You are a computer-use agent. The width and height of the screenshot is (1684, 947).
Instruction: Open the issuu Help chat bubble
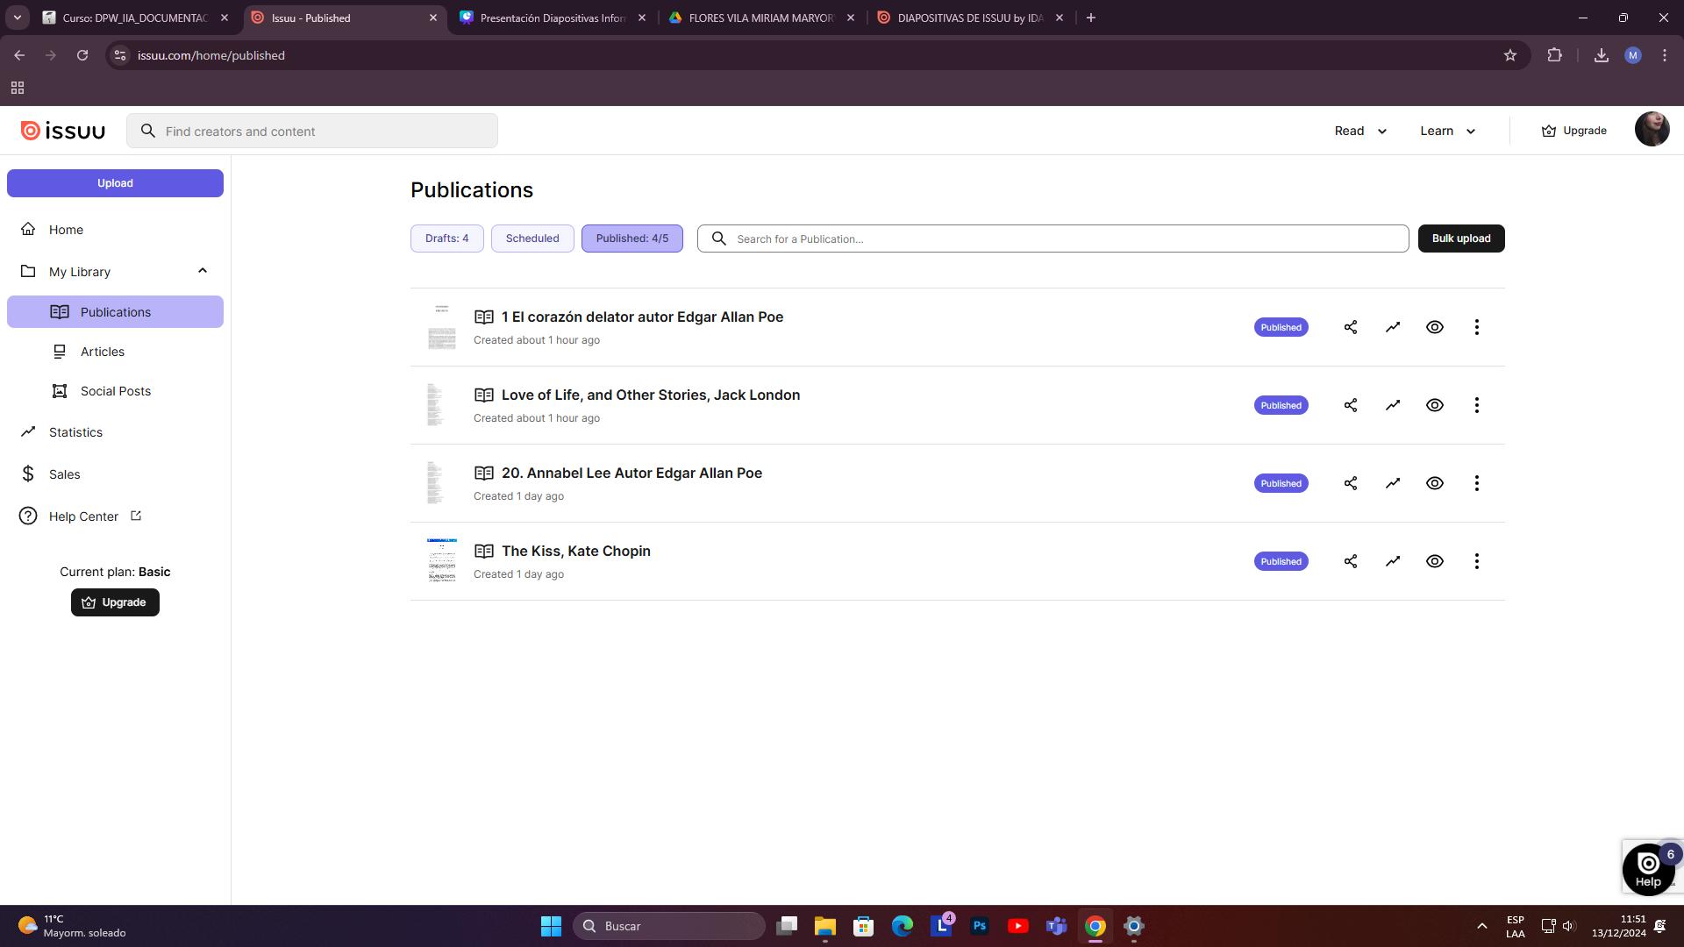[x=1648, y=868]
